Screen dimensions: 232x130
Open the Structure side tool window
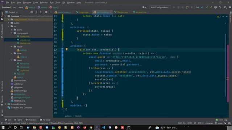point(2,86)
